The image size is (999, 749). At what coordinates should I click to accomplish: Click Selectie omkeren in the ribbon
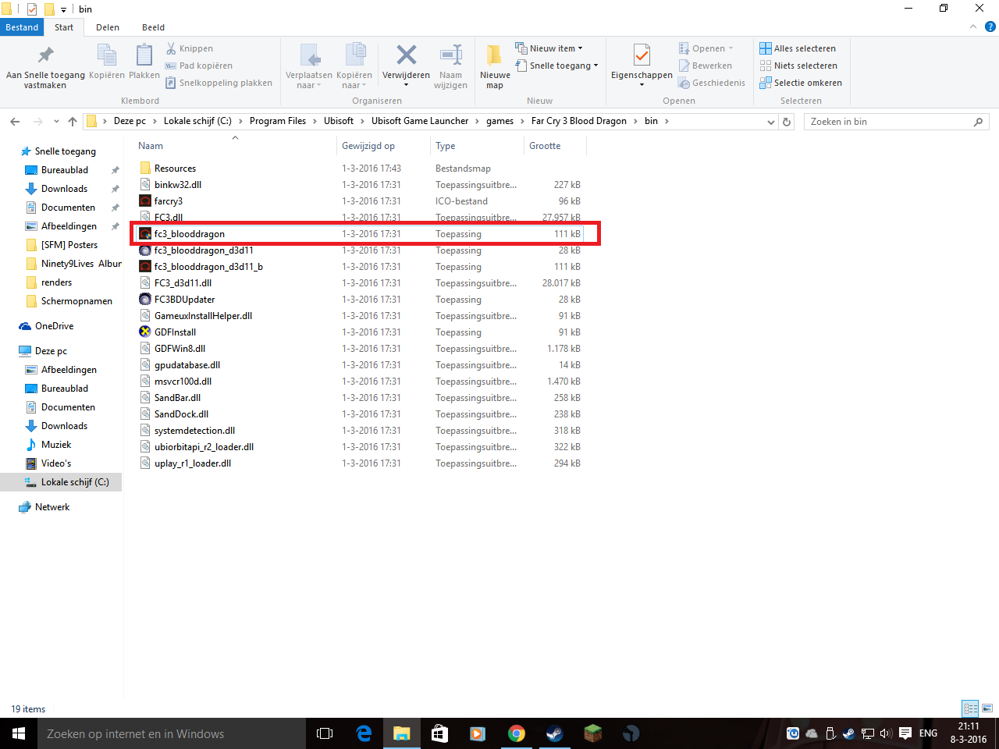tap(801, 83)
